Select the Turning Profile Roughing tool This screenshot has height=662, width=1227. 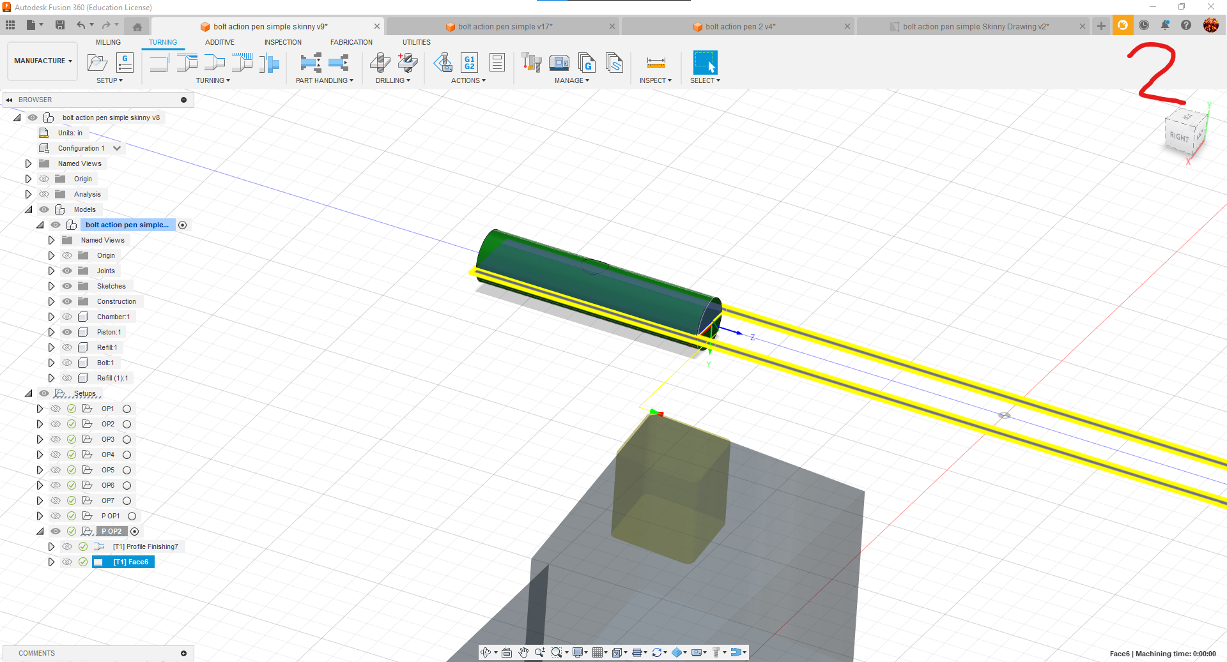[x=187, y=63]
